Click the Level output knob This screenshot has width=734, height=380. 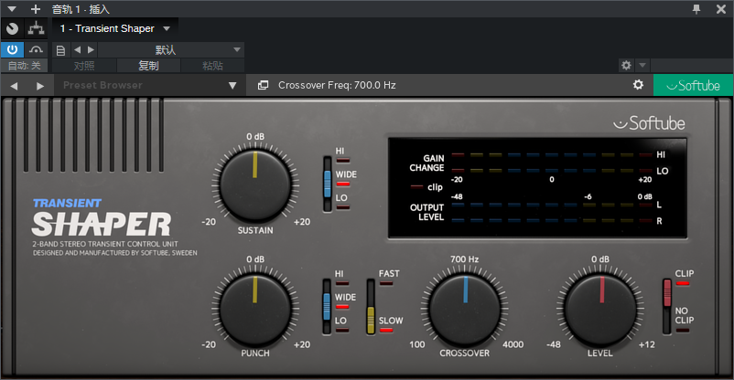[600, 309]
